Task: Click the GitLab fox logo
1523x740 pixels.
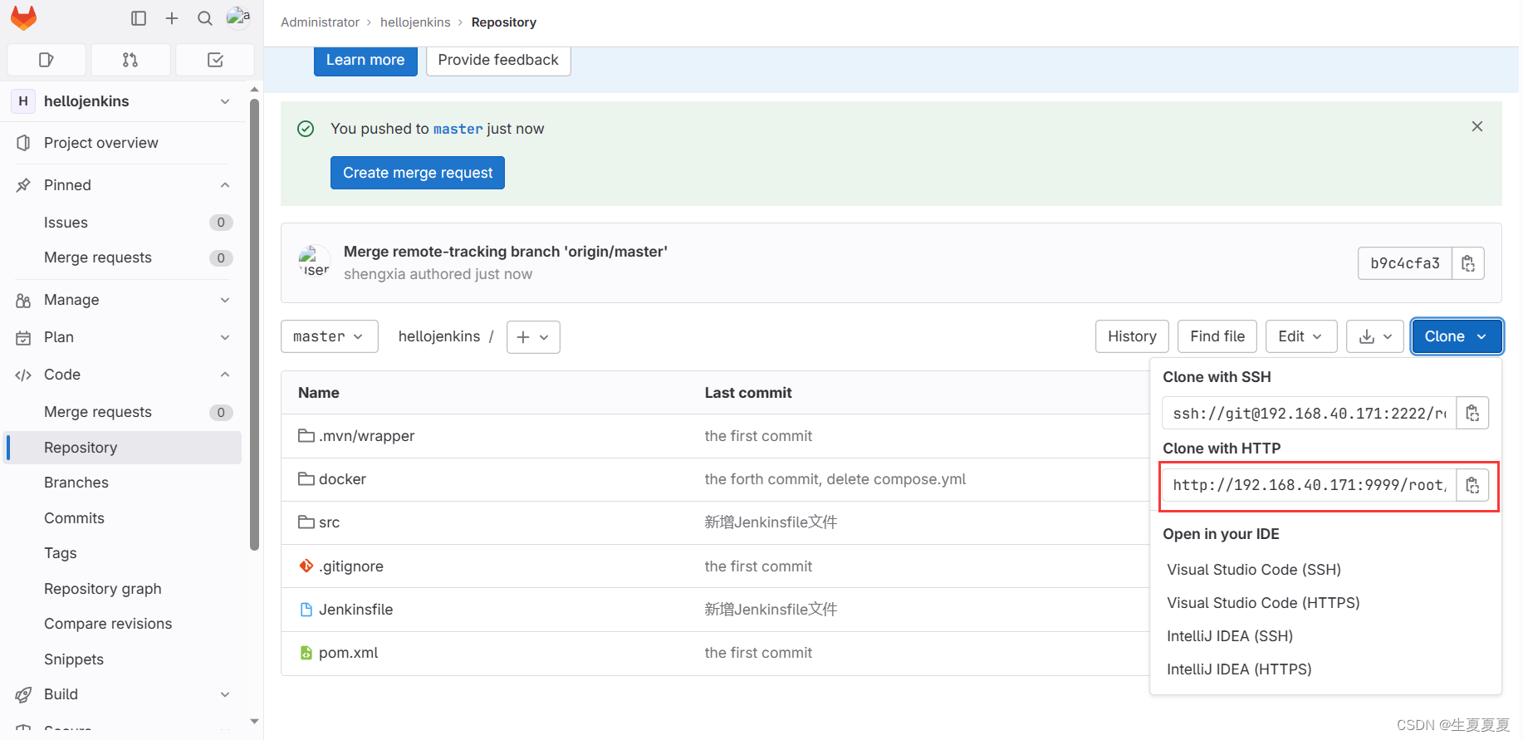Action: (23, 17)
